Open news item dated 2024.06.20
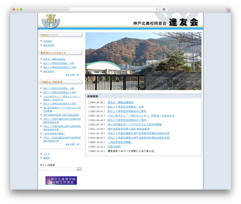241x204 pixels. tap(120, 102)
